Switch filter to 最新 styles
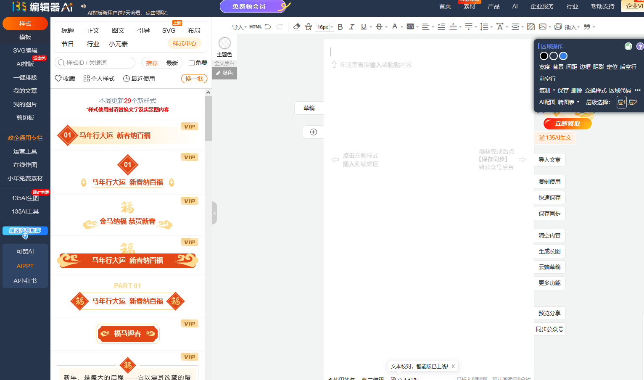Screen dimensions: 644x380 (172, 63)
